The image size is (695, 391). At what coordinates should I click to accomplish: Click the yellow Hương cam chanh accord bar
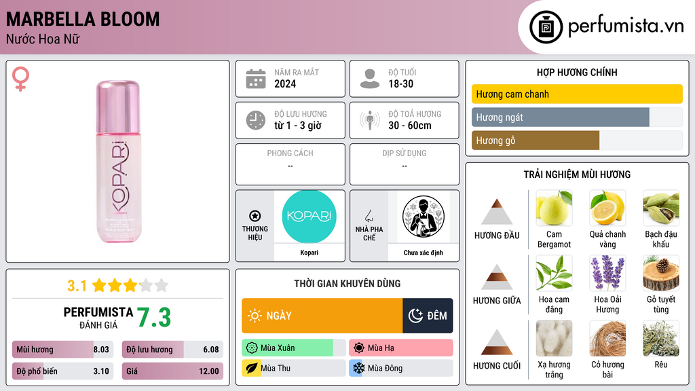pyautogui.click(x=577, y=94)
